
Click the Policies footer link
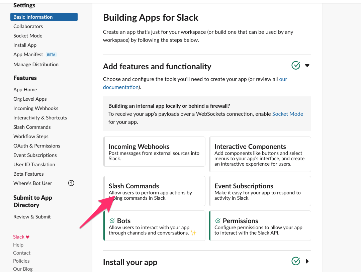21,261
